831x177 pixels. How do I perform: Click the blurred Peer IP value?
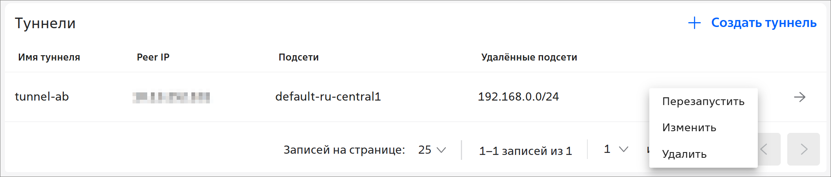(171, 97)
